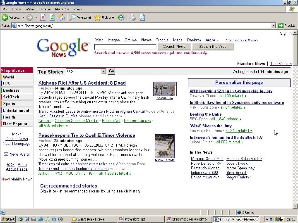Click the first quick launch icon next to Start
Screen dimensions: 298x223
tap(20, 219)
